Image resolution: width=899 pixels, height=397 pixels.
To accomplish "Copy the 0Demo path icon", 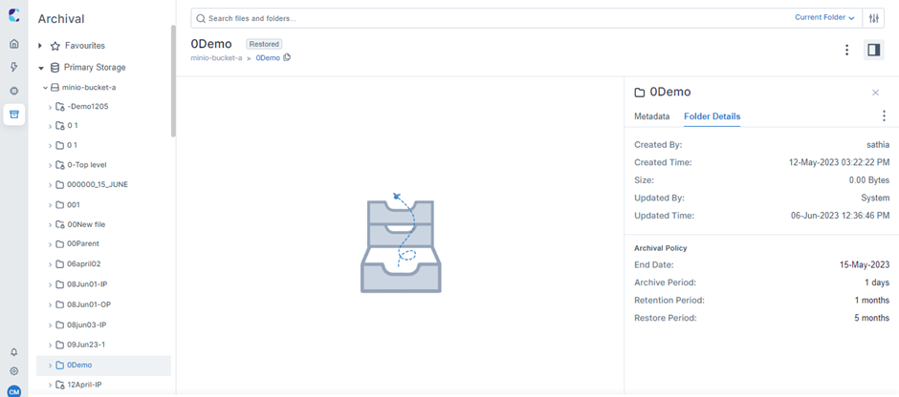I will coord(287,57).
